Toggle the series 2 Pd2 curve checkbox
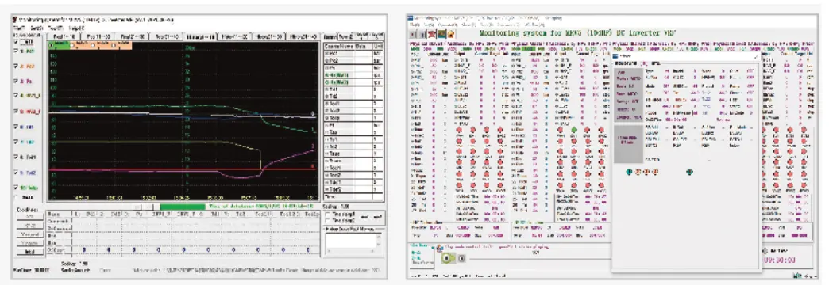 pos(16,67)
